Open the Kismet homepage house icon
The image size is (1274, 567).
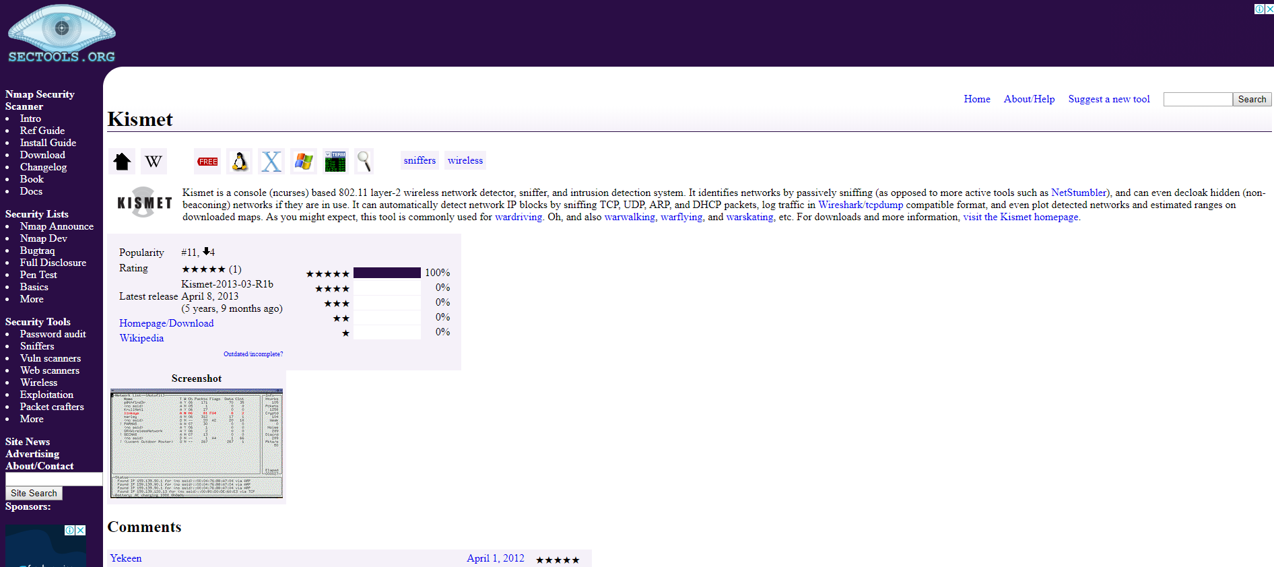coord(122,162)
